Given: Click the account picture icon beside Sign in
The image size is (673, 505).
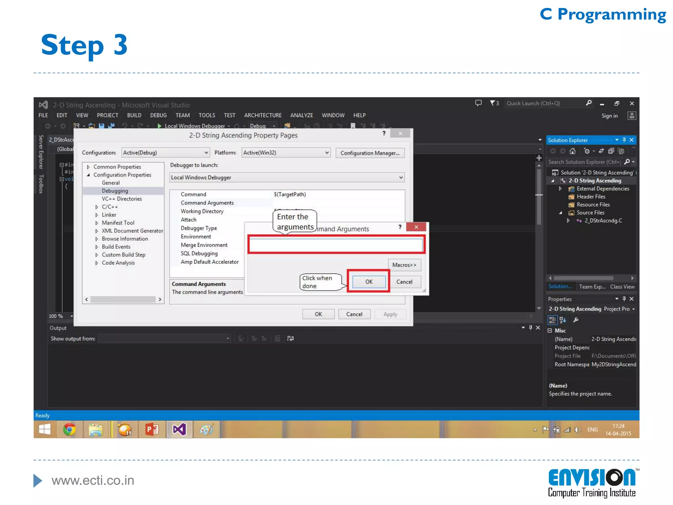Looking at the screenshot, I should [632, 116].
